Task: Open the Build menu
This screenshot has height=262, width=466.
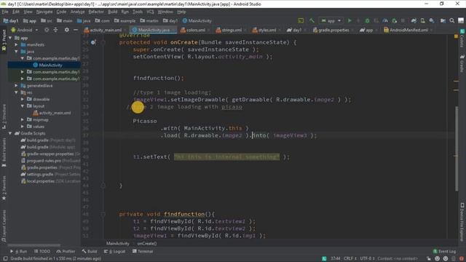Action: [x=112, y=12]
